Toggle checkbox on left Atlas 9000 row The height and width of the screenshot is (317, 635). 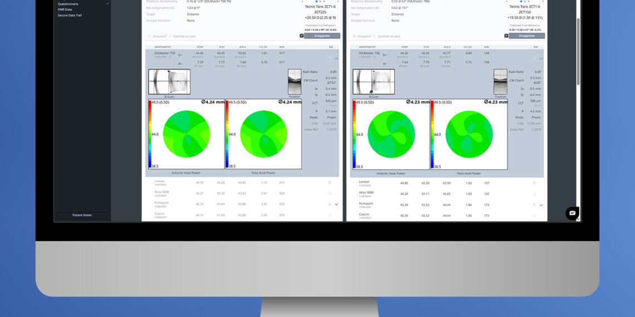point(330,194)
